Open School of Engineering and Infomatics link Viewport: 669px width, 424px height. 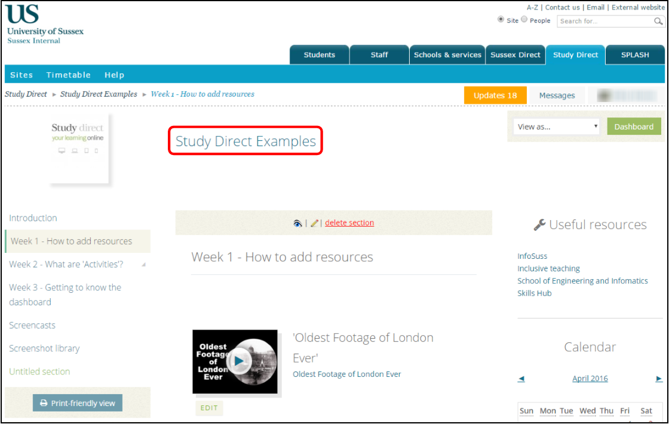click(582, 281)
